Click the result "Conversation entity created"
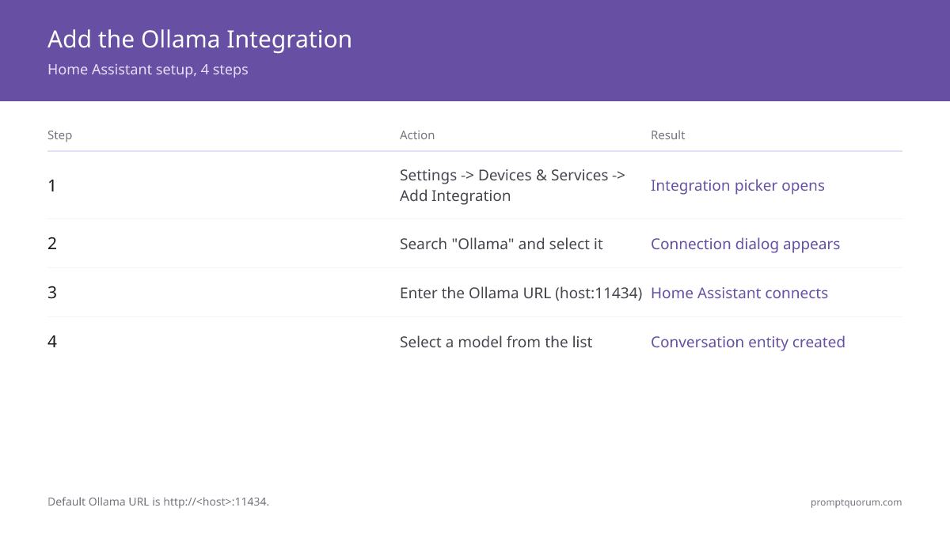 [748, 342]
